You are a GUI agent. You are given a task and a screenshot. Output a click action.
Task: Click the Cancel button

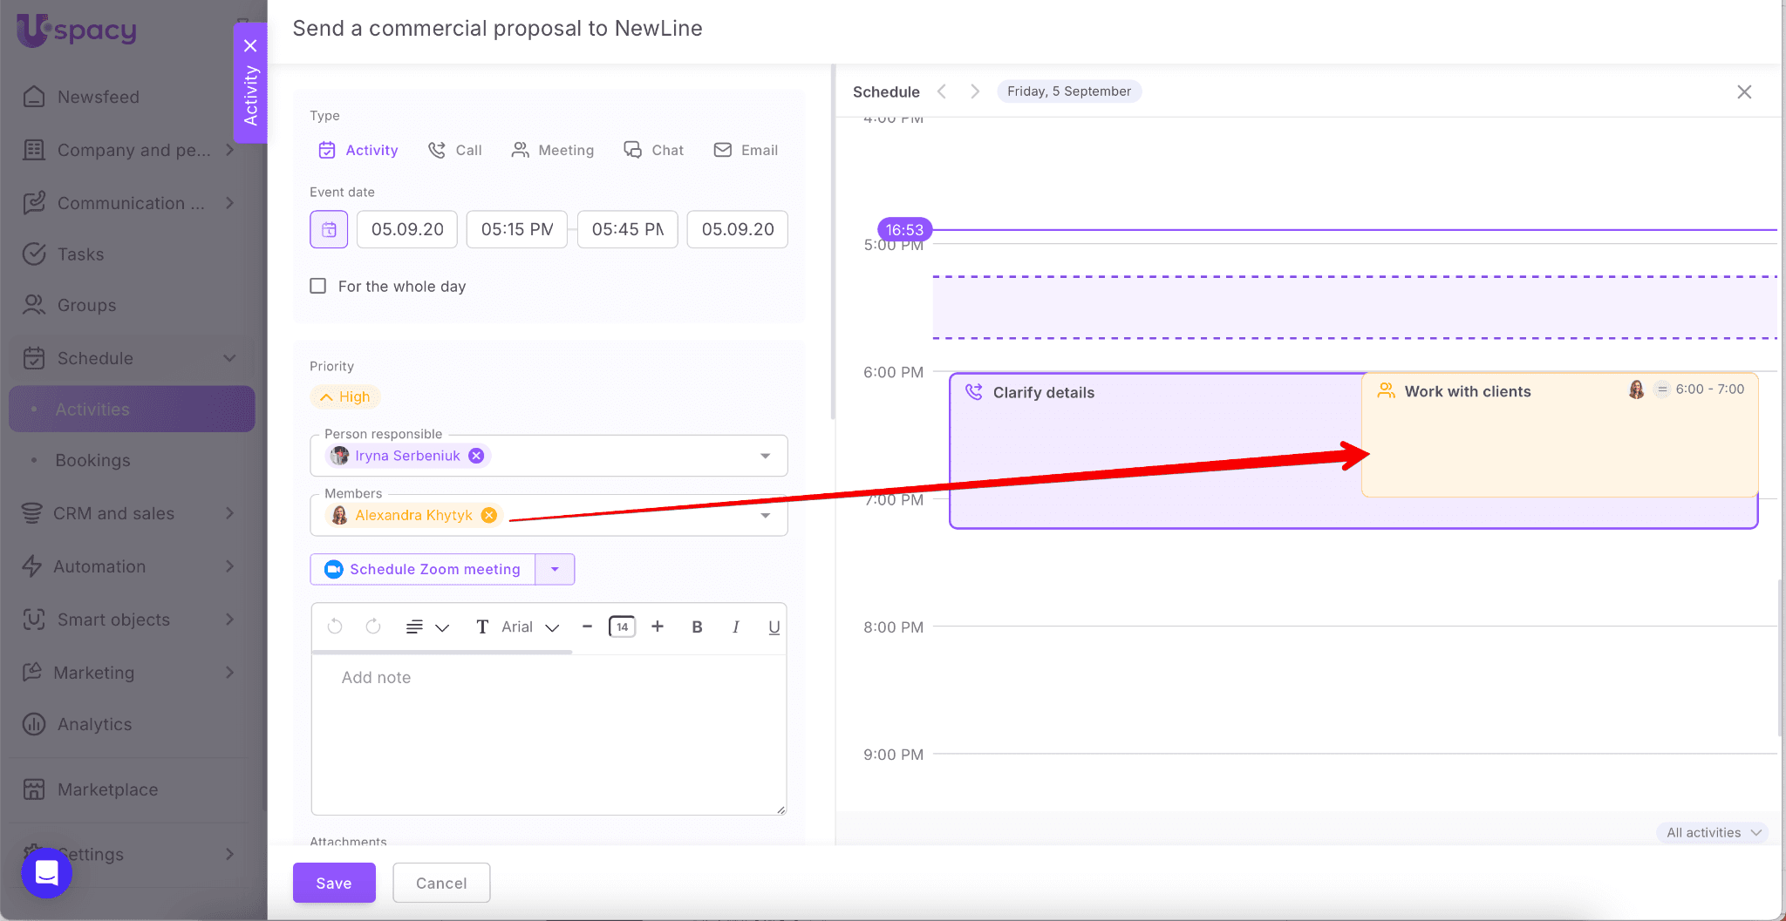click(x=441, y=883)
